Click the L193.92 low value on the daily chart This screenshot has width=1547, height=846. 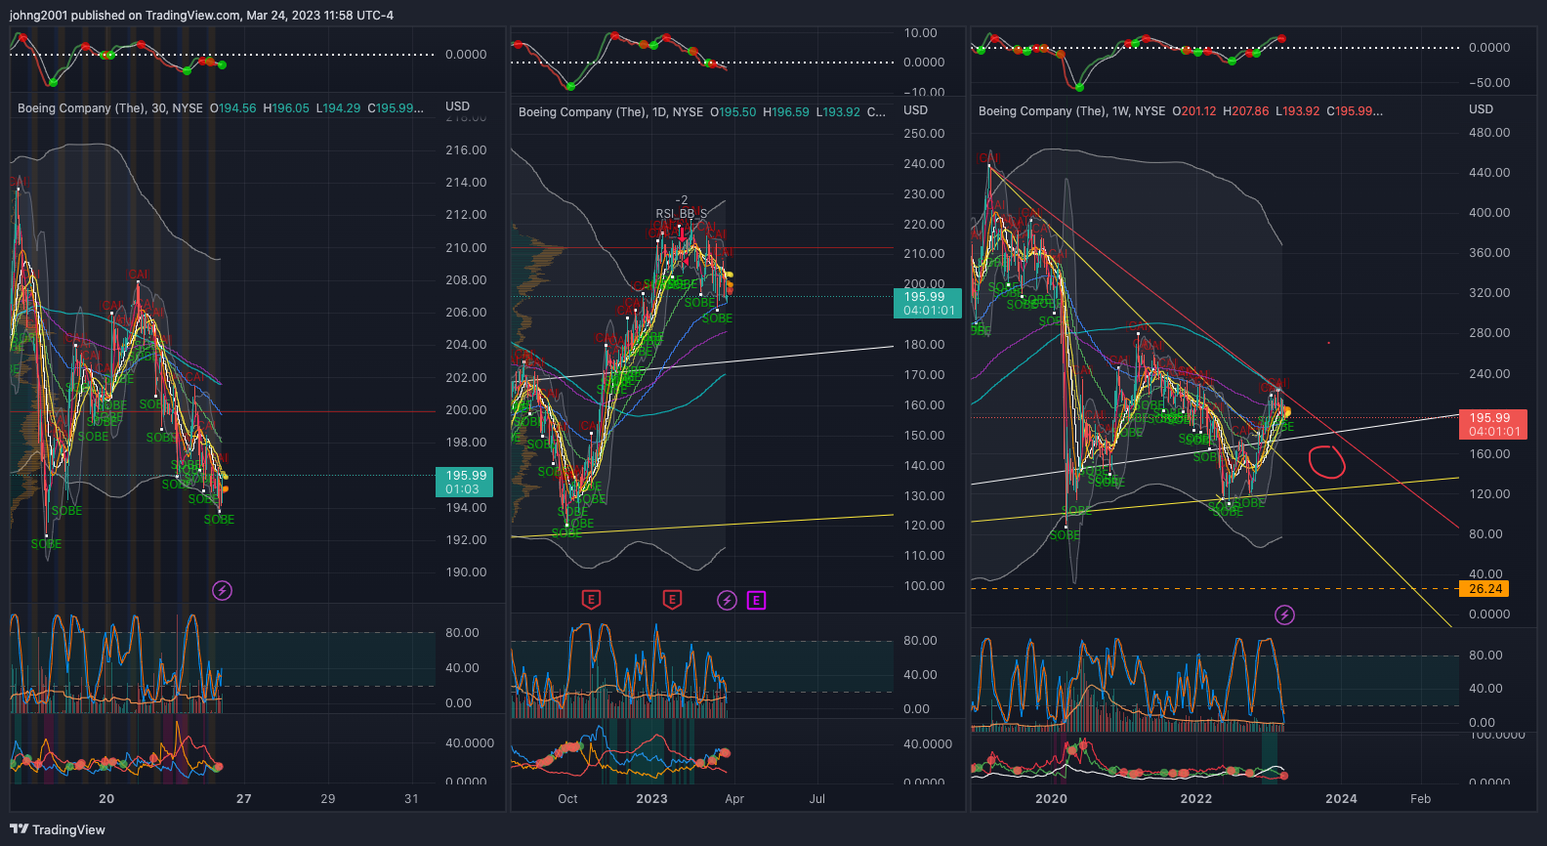coord(838,112)
